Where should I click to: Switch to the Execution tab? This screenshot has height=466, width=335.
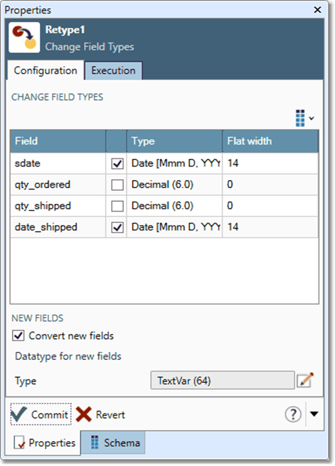pos(113,71)
